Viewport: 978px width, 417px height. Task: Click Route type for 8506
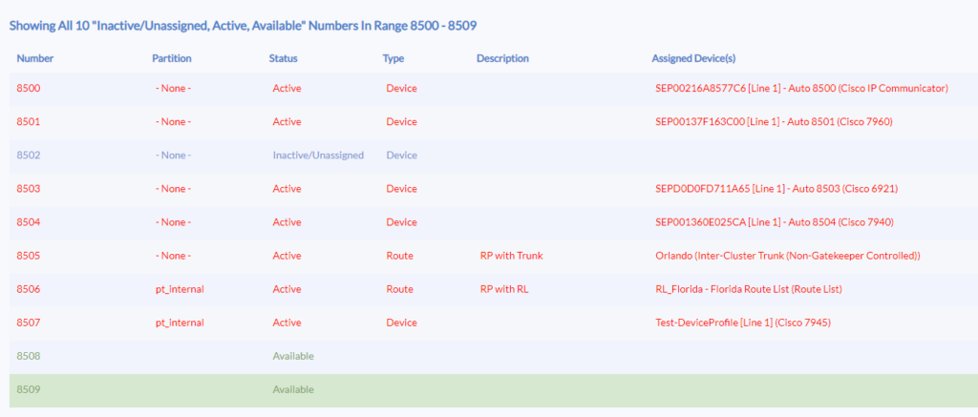coord(400,289)
